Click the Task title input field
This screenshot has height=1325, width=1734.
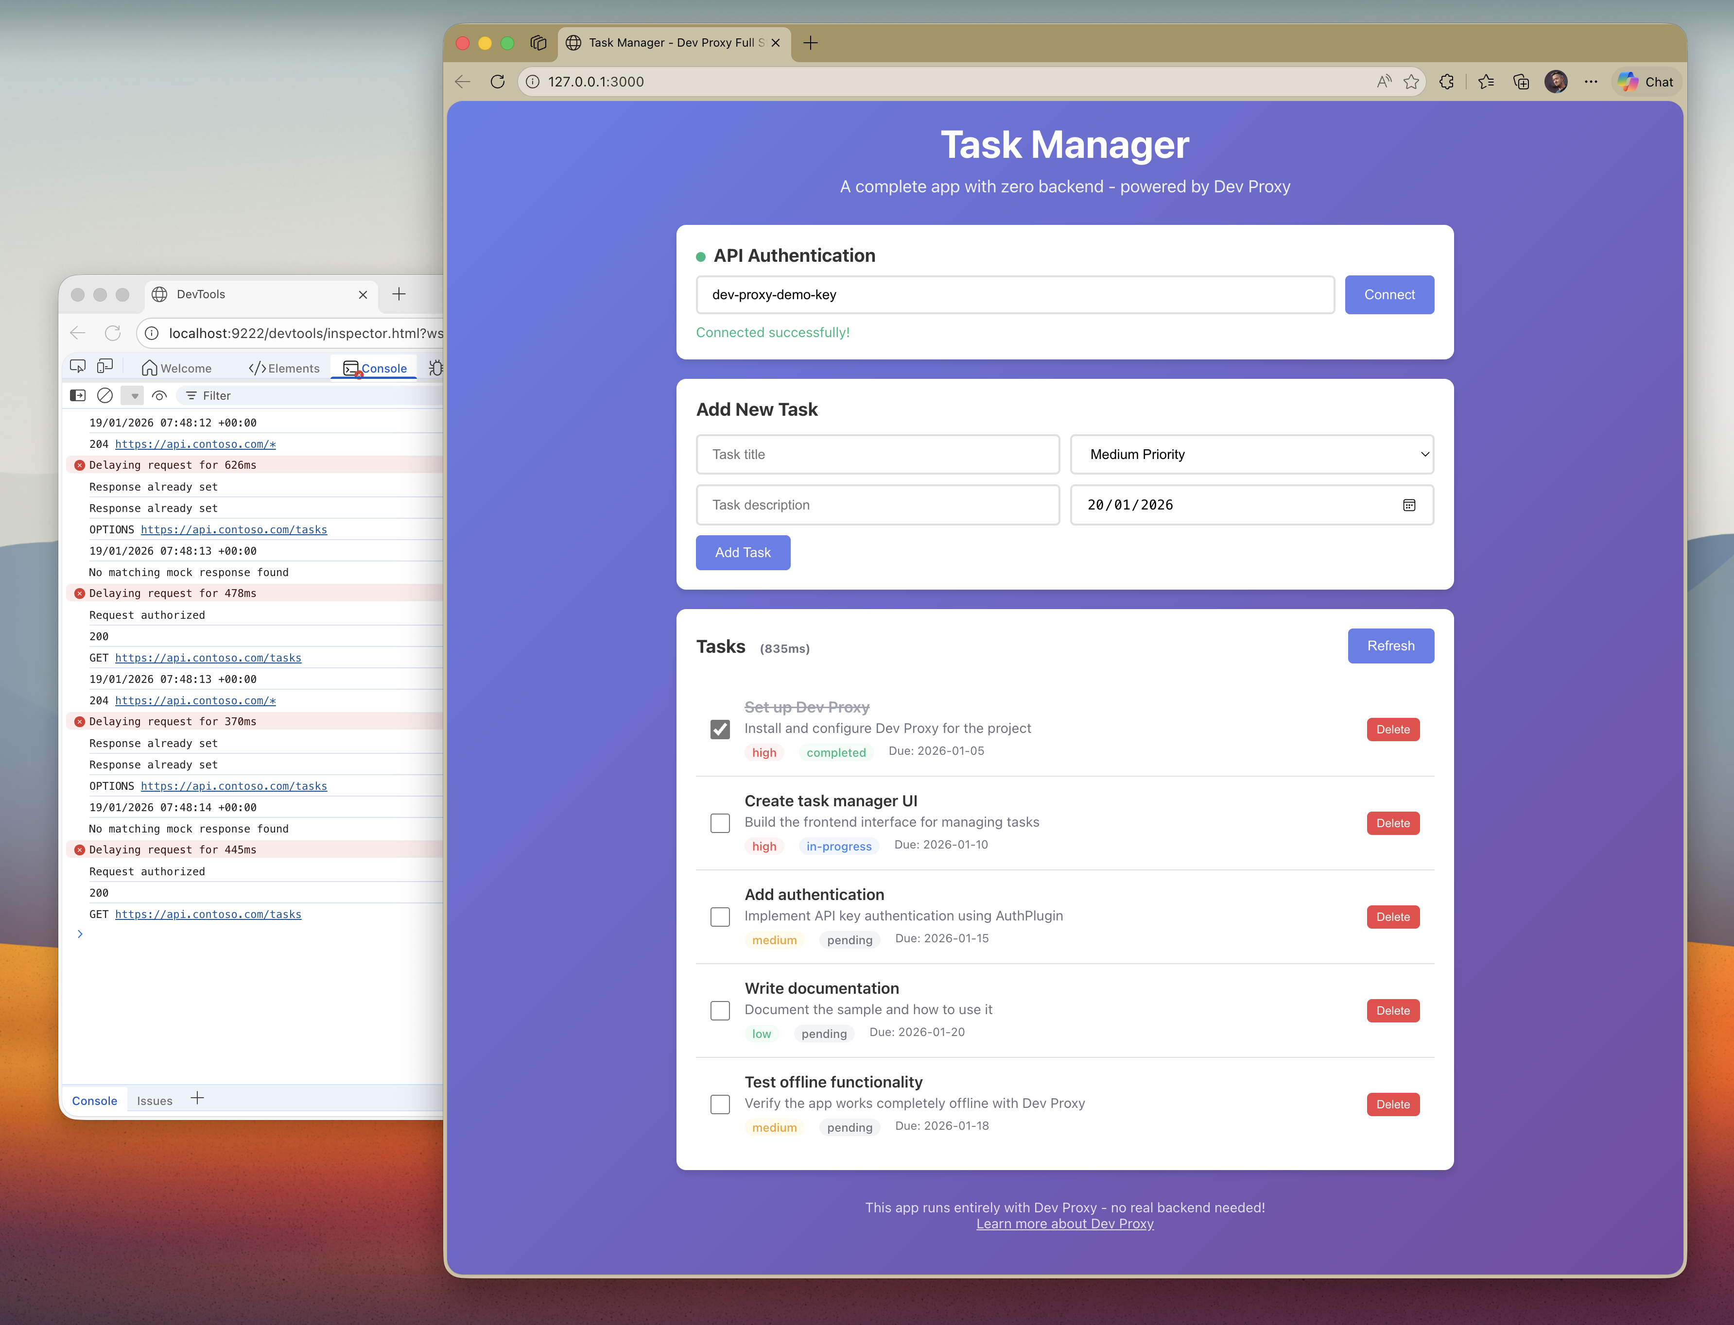(878, 454)
